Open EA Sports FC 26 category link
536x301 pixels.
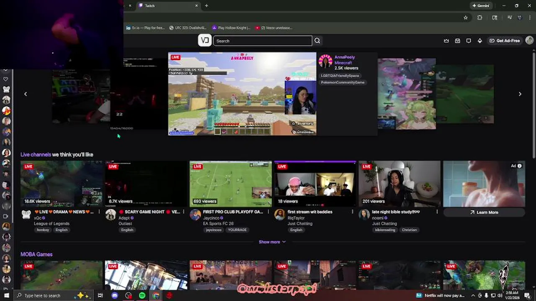pos(217,224)
